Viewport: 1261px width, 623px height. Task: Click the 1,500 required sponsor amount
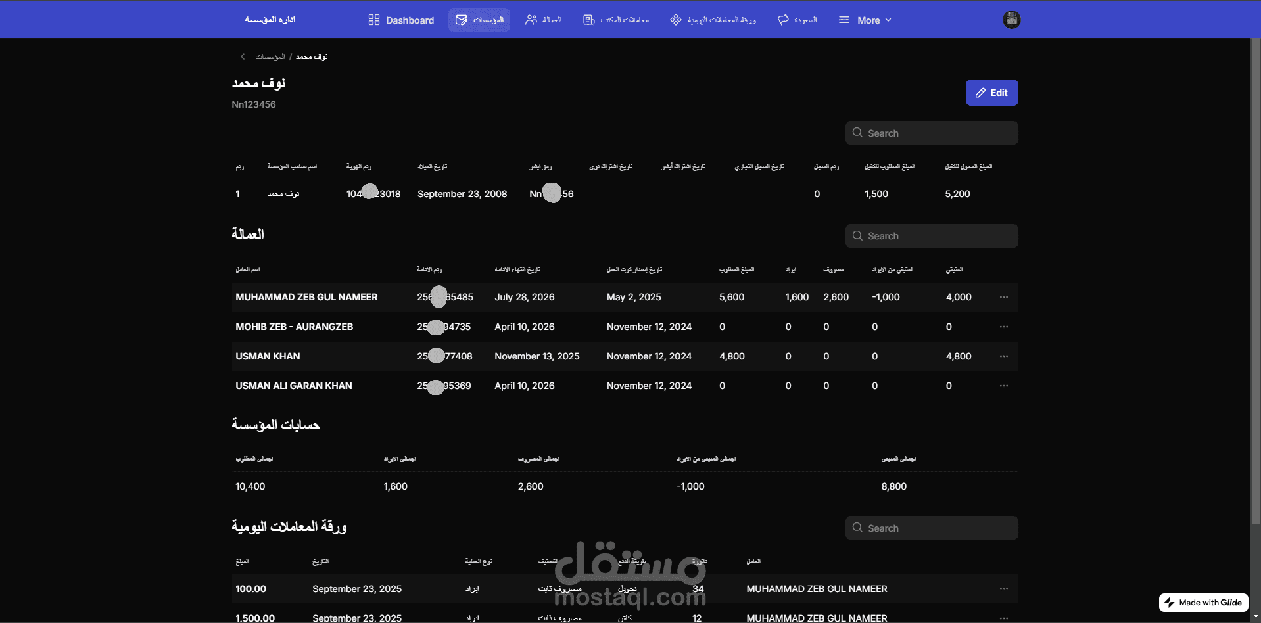(x=876, y=194)
